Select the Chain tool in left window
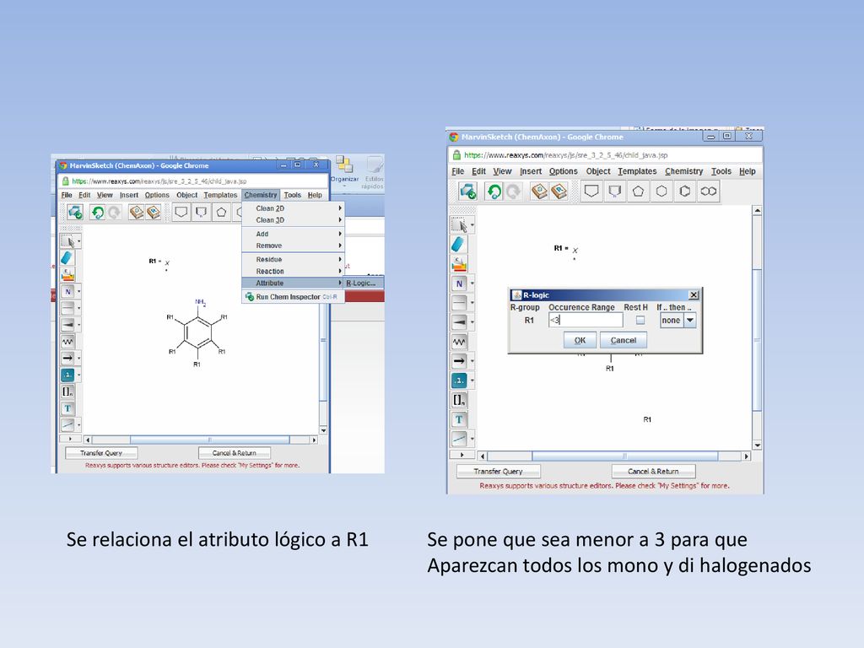 (x=67, y=342)
